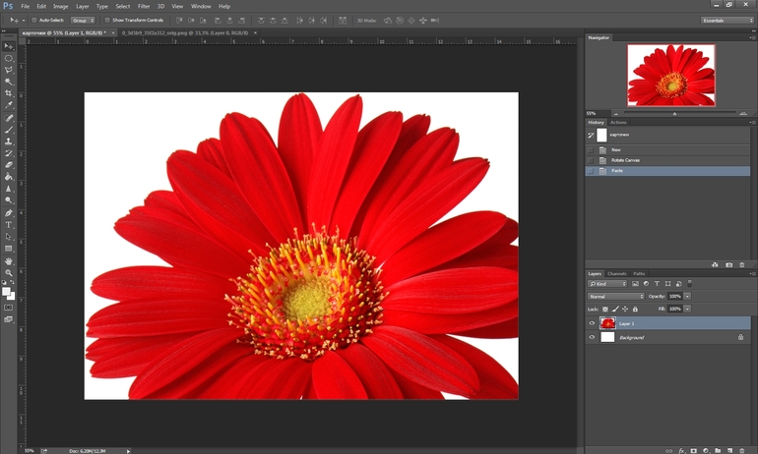This screenshot has height=454, width=758.
Task: Select the Horizontal Type tool
Action: coord(9,225)
